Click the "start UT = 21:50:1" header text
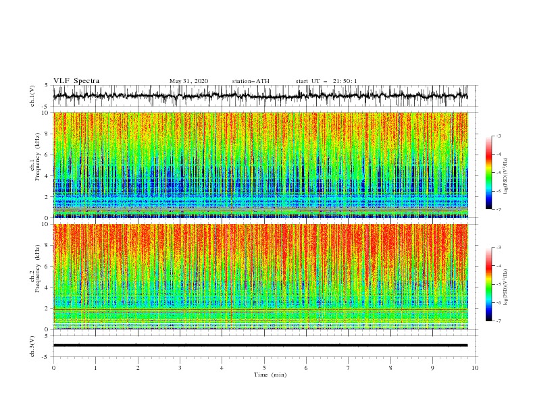Screen dimensions: 535x413 [x=326, y=81]
